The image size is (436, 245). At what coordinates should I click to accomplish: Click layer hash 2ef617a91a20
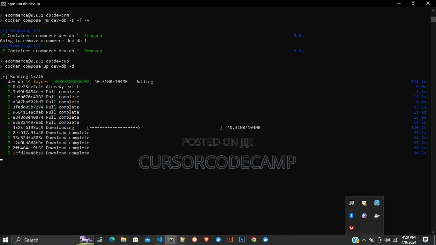28,133
